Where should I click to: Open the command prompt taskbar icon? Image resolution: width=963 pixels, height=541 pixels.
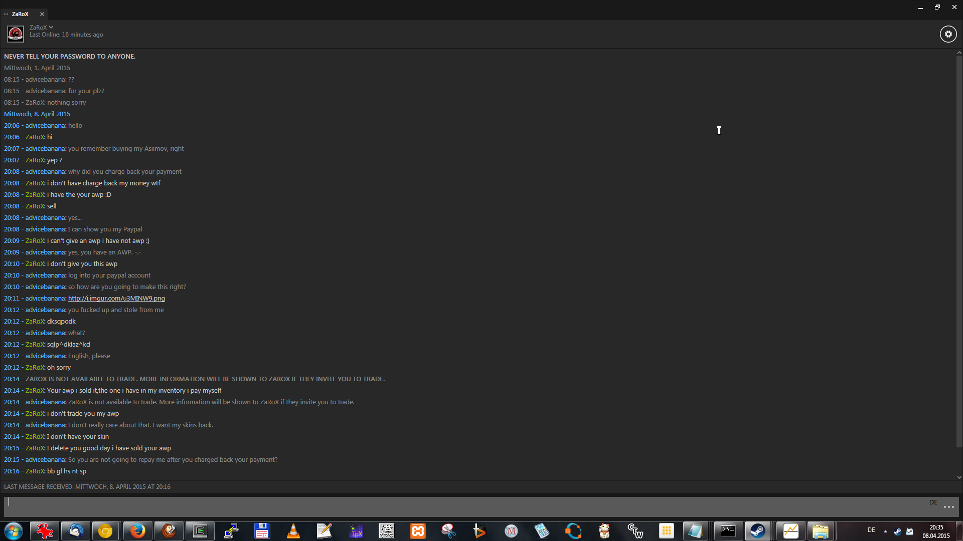(728, 531)
